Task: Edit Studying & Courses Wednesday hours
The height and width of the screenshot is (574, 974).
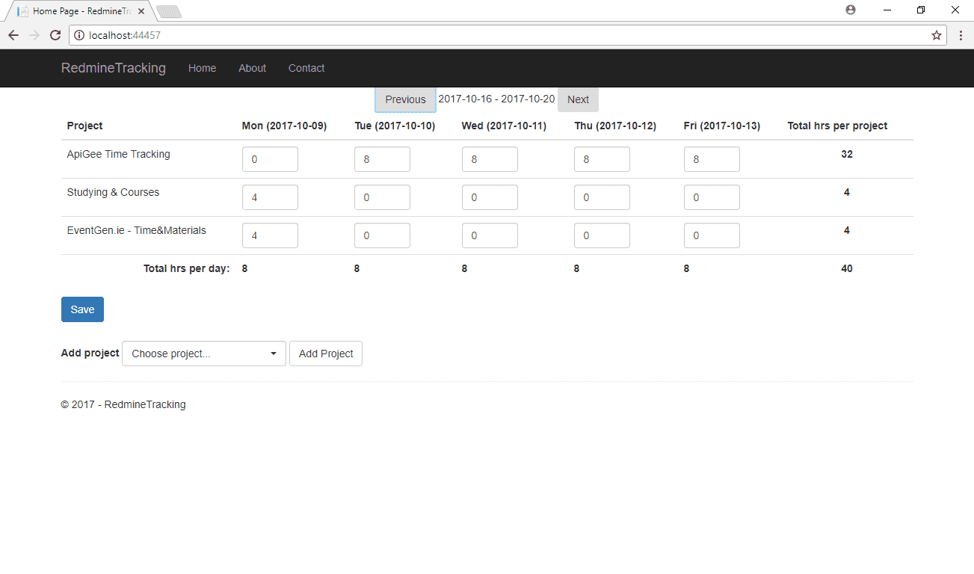Action: point(490,197)
